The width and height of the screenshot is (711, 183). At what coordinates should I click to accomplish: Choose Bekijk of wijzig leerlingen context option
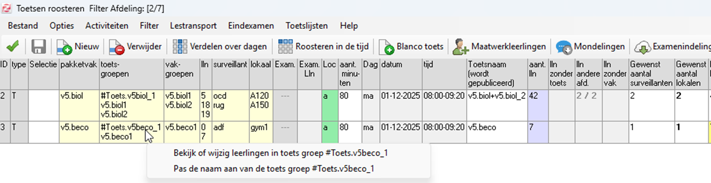click(281, 153)
